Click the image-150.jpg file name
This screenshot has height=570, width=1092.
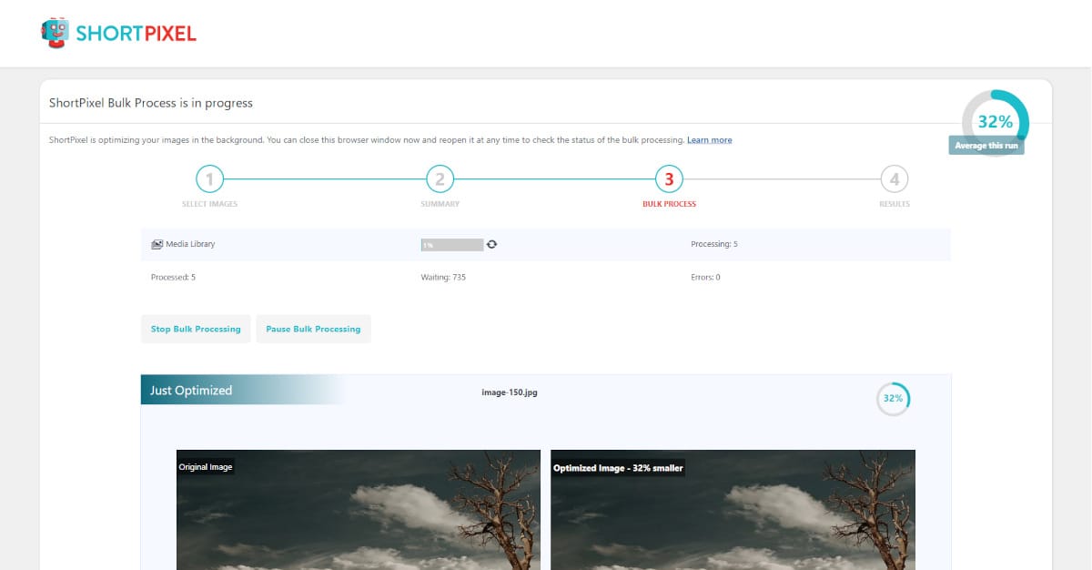(509, 392)
